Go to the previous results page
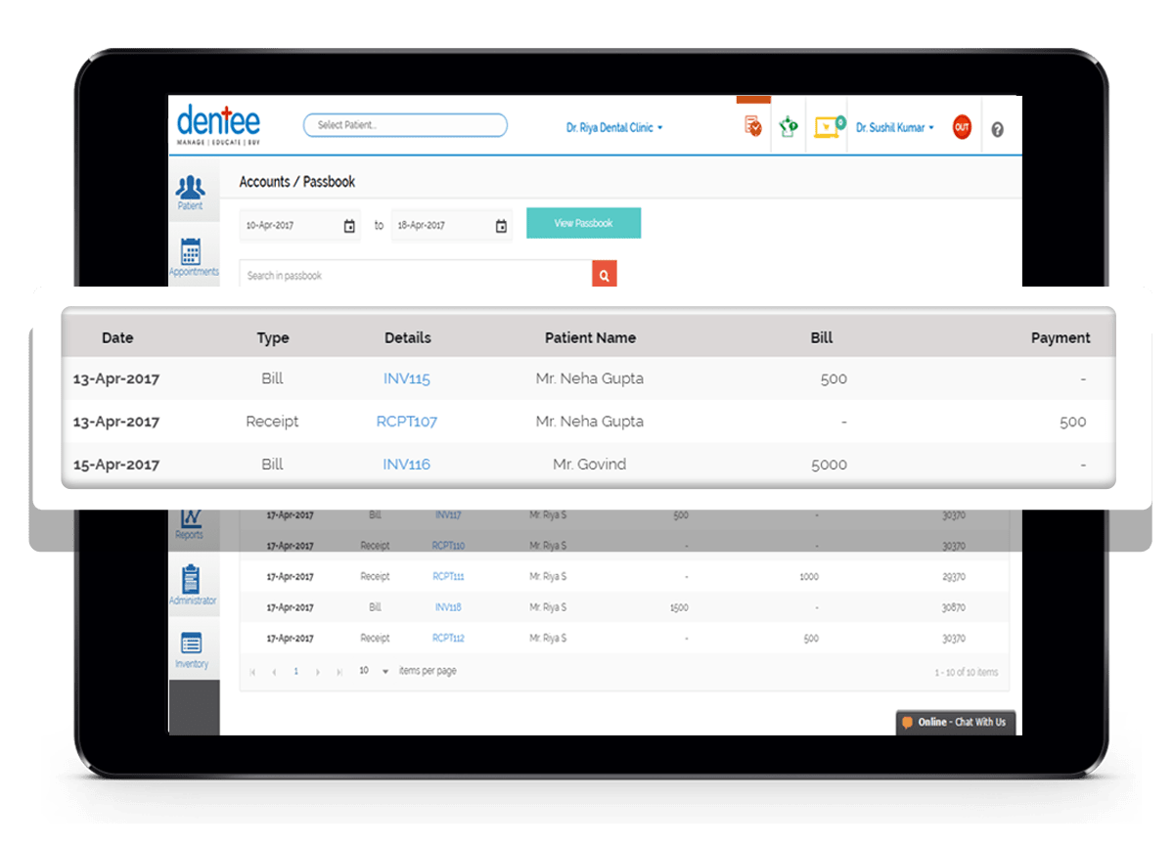1174x846 pixels. (x=274, y=672)
